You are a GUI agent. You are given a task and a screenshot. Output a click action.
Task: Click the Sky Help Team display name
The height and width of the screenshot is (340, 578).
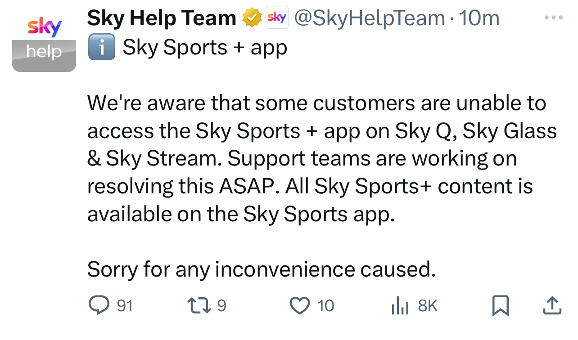point(162,18)
